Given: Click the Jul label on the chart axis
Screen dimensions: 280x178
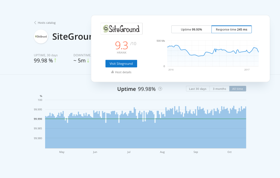Looking at the screenshot, I should (x=129, y=152).
